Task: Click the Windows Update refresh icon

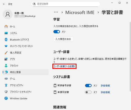Action: coord(6,98)
